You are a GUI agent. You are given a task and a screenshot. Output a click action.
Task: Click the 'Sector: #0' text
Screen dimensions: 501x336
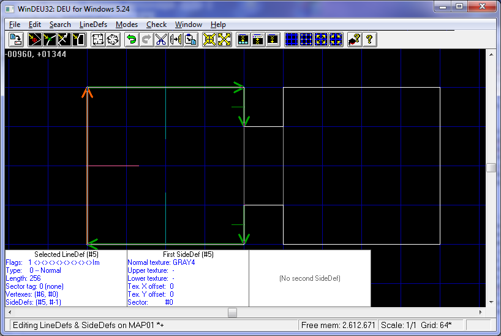click(x=150, y=302)
